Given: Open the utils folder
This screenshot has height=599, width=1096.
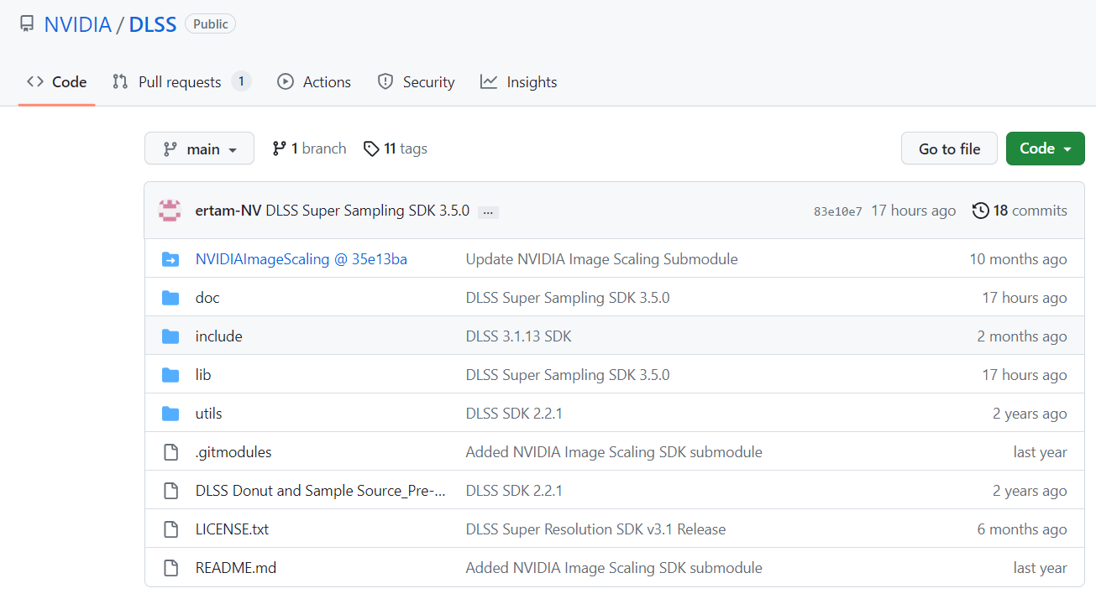Looking at the screenshot, I should [209, 414].
